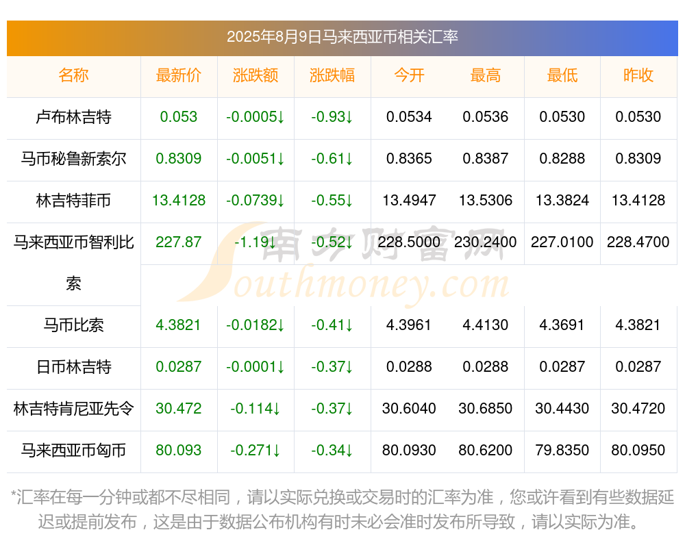
Task: Click the 最高 column header
Action: (486, 75)
